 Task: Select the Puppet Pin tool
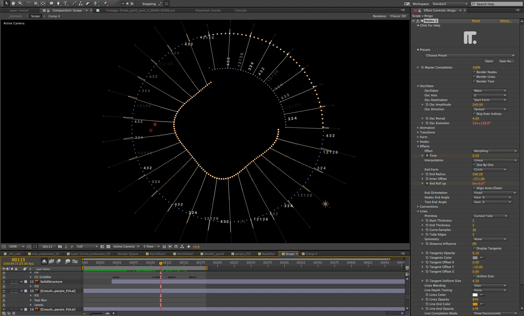coord(105,4)
